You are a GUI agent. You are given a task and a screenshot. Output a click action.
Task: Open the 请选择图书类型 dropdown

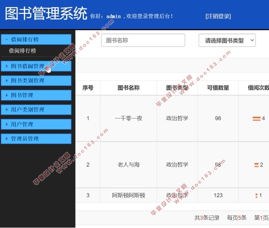227,40
